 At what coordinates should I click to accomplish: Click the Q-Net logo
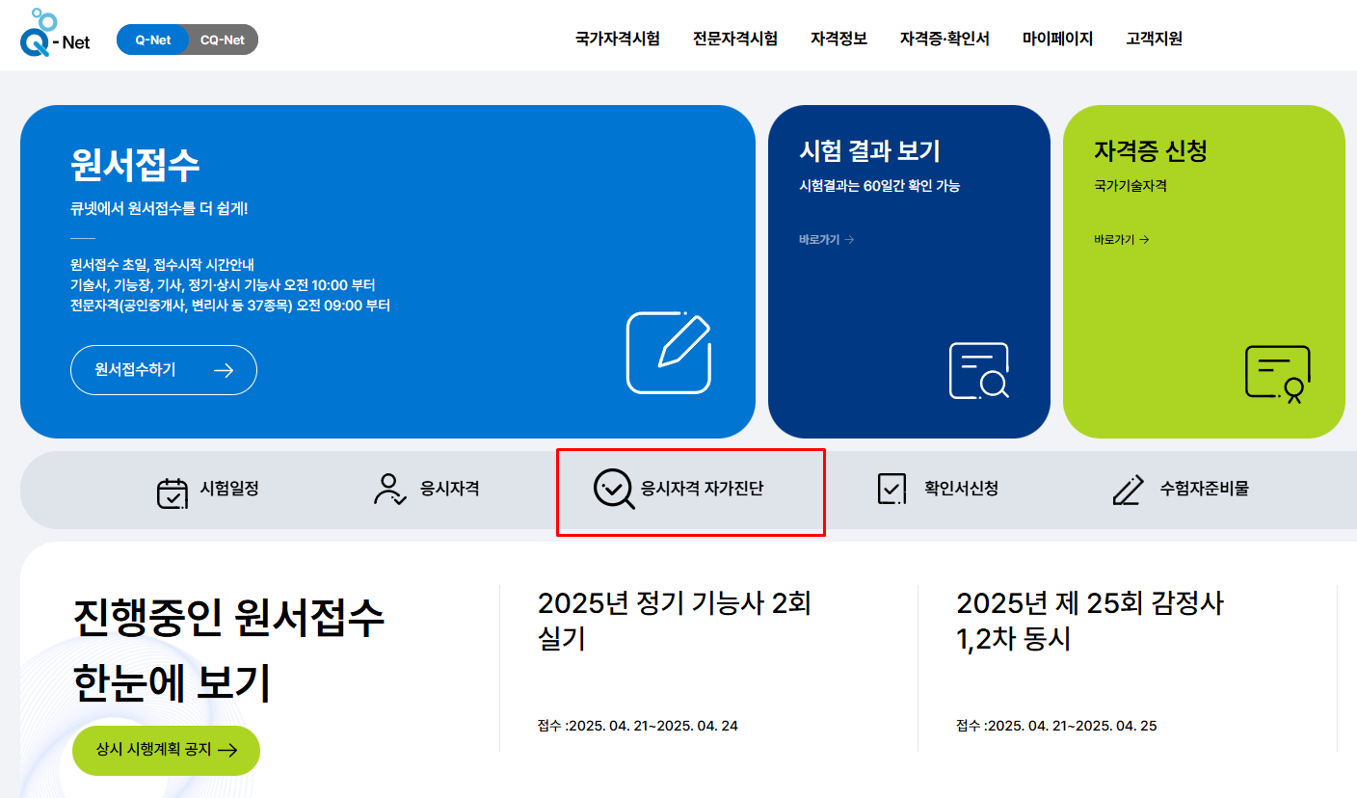pos(54,34)
